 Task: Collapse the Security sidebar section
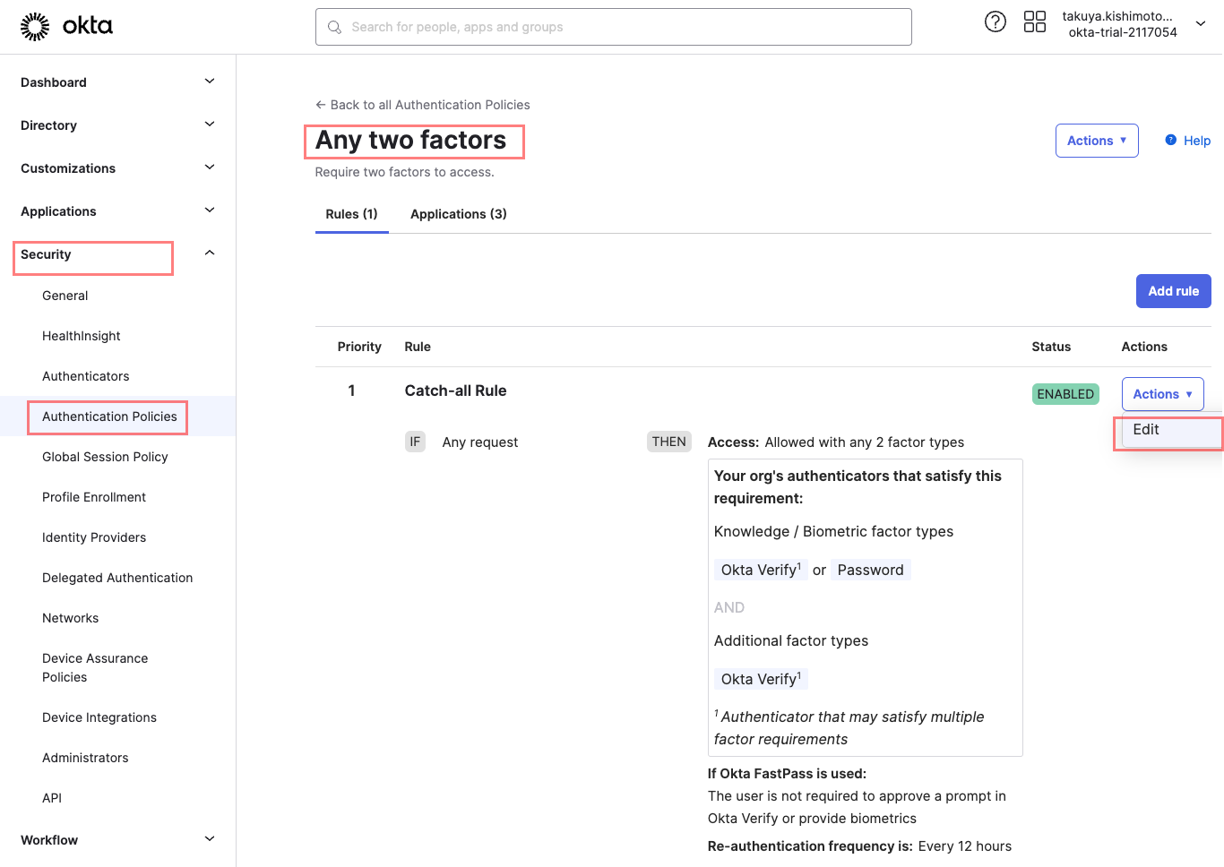point(209,253)
